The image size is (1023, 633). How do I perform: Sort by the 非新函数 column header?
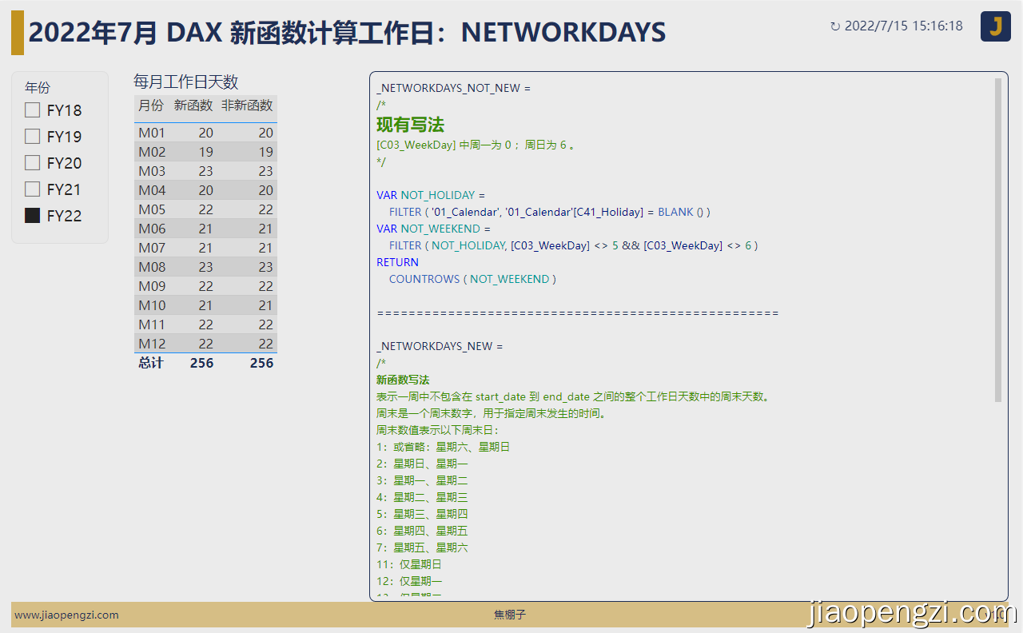(247, 105)
